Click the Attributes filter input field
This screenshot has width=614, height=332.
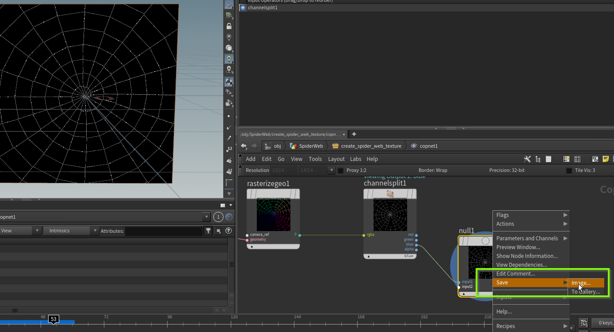point(164,231)
